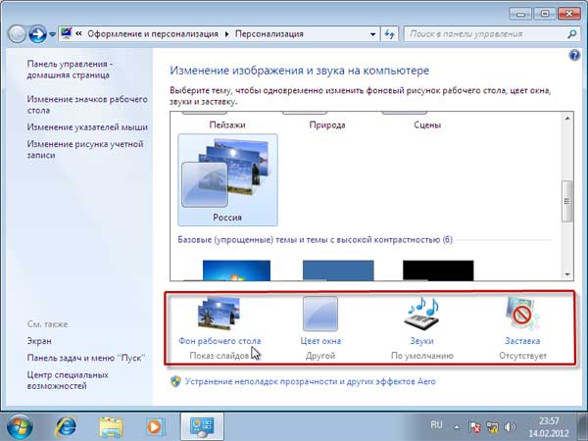Open Windows Explorer folder on taskbar

coord(111,426)
